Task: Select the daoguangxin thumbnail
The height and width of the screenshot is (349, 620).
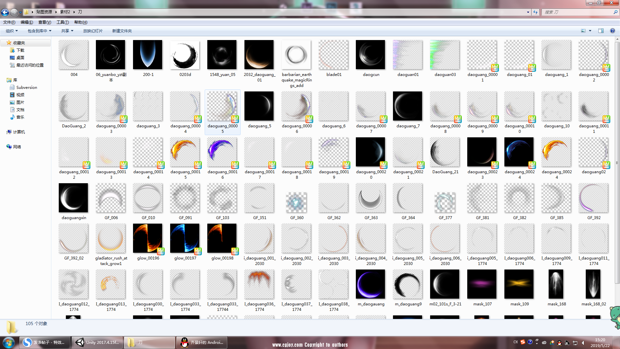Action: 74,198
